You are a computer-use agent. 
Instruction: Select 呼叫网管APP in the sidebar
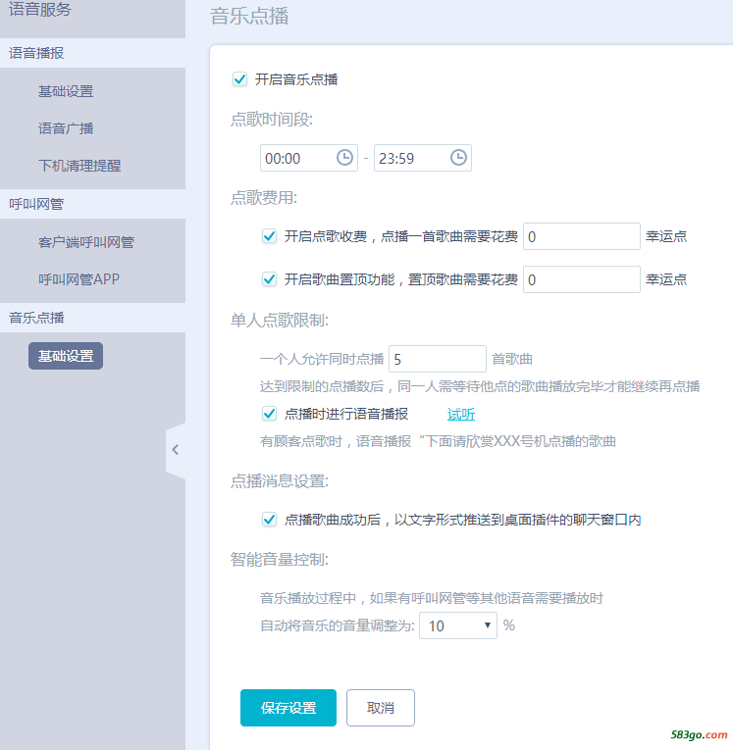[79, 279]
